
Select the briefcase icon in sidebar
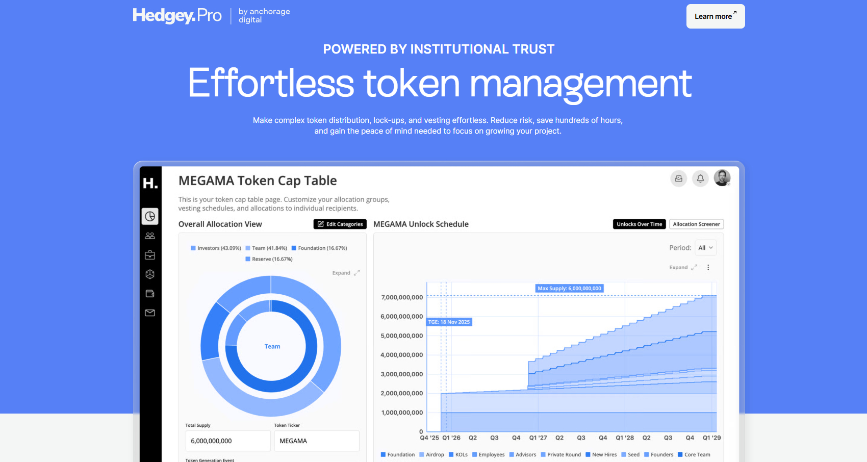pos(150,255)
